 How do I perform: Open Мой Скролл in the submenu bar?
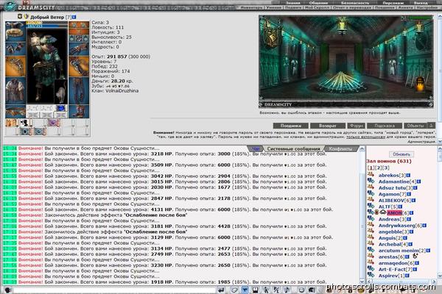(317, 7)
